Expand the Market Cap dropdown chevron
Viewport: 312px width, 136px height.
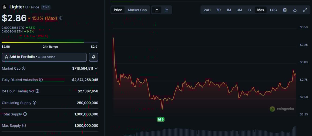(96, 68)
